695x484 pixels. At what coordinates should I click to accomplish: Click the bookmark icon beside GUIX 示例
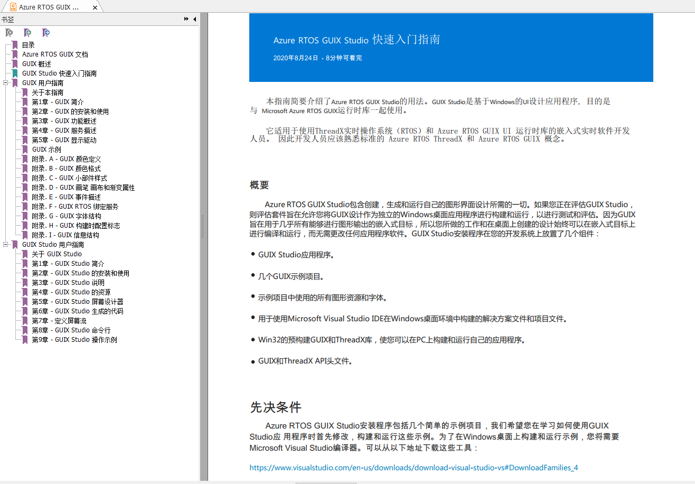tap(25, 150)
